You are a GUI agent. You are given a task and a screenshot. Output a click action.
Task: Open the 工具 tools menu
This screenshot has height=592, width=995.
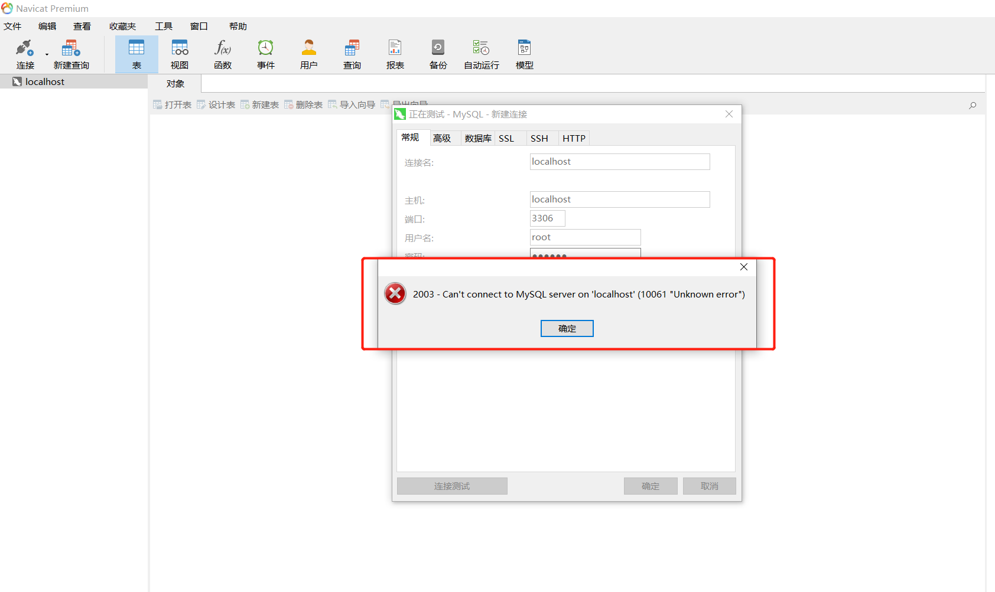click(164, 26)
